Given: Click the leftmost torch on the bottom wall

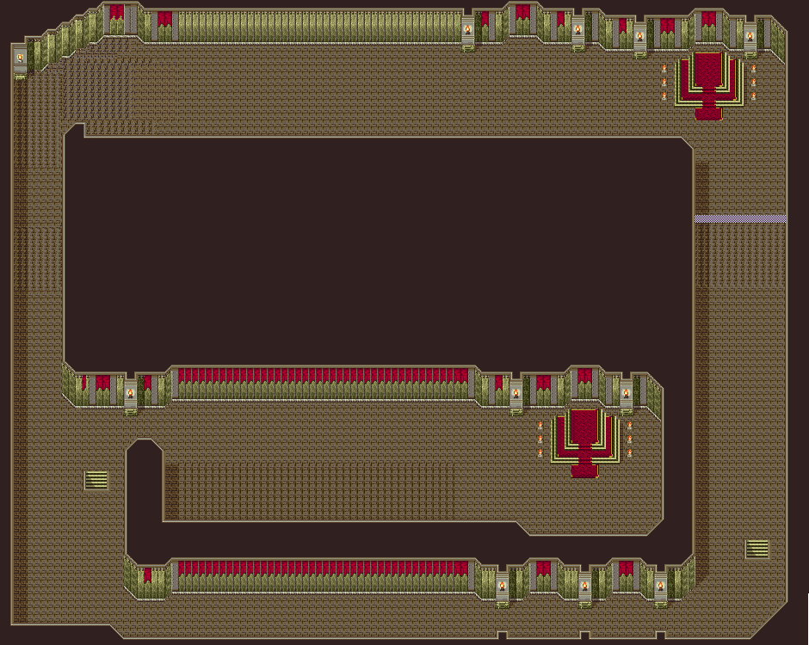Looking at the screenshot, I should [502, 586].
